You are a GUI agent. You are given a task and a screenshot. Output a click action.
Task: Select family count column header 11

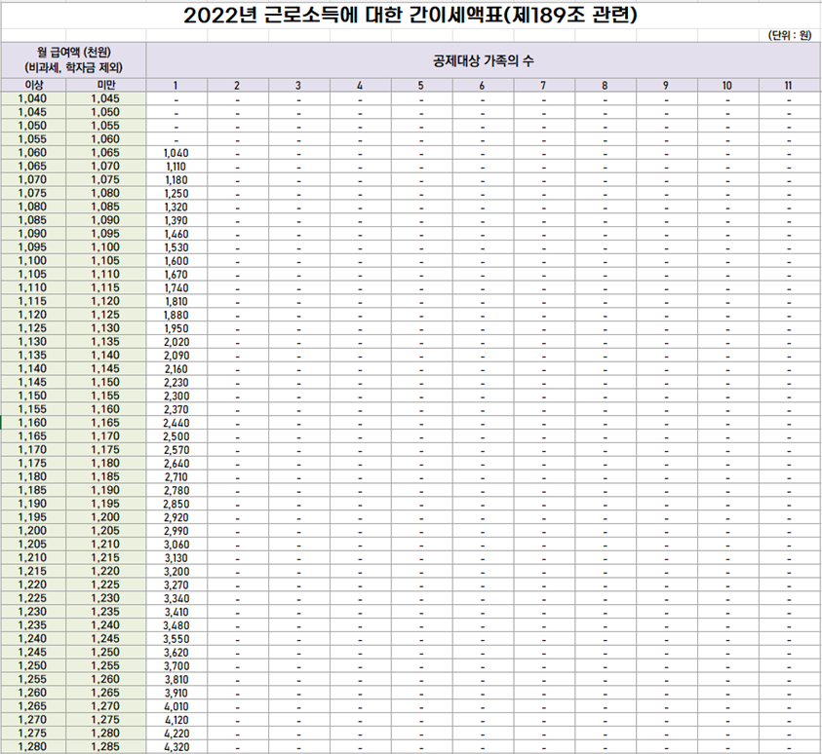pyautogui.click(x=789, y=86)
